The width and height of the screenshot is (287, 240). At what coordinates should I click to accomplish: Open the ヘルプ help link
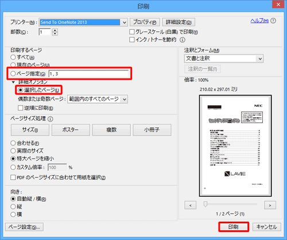click(259, 21)
